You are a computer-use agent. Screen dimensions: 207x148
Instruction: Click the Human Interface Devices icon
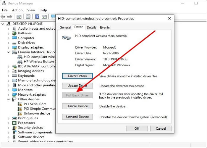14,52
